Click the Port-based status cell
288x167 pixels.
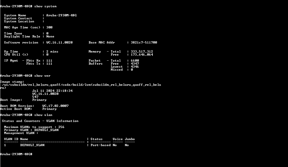[101, 145]
